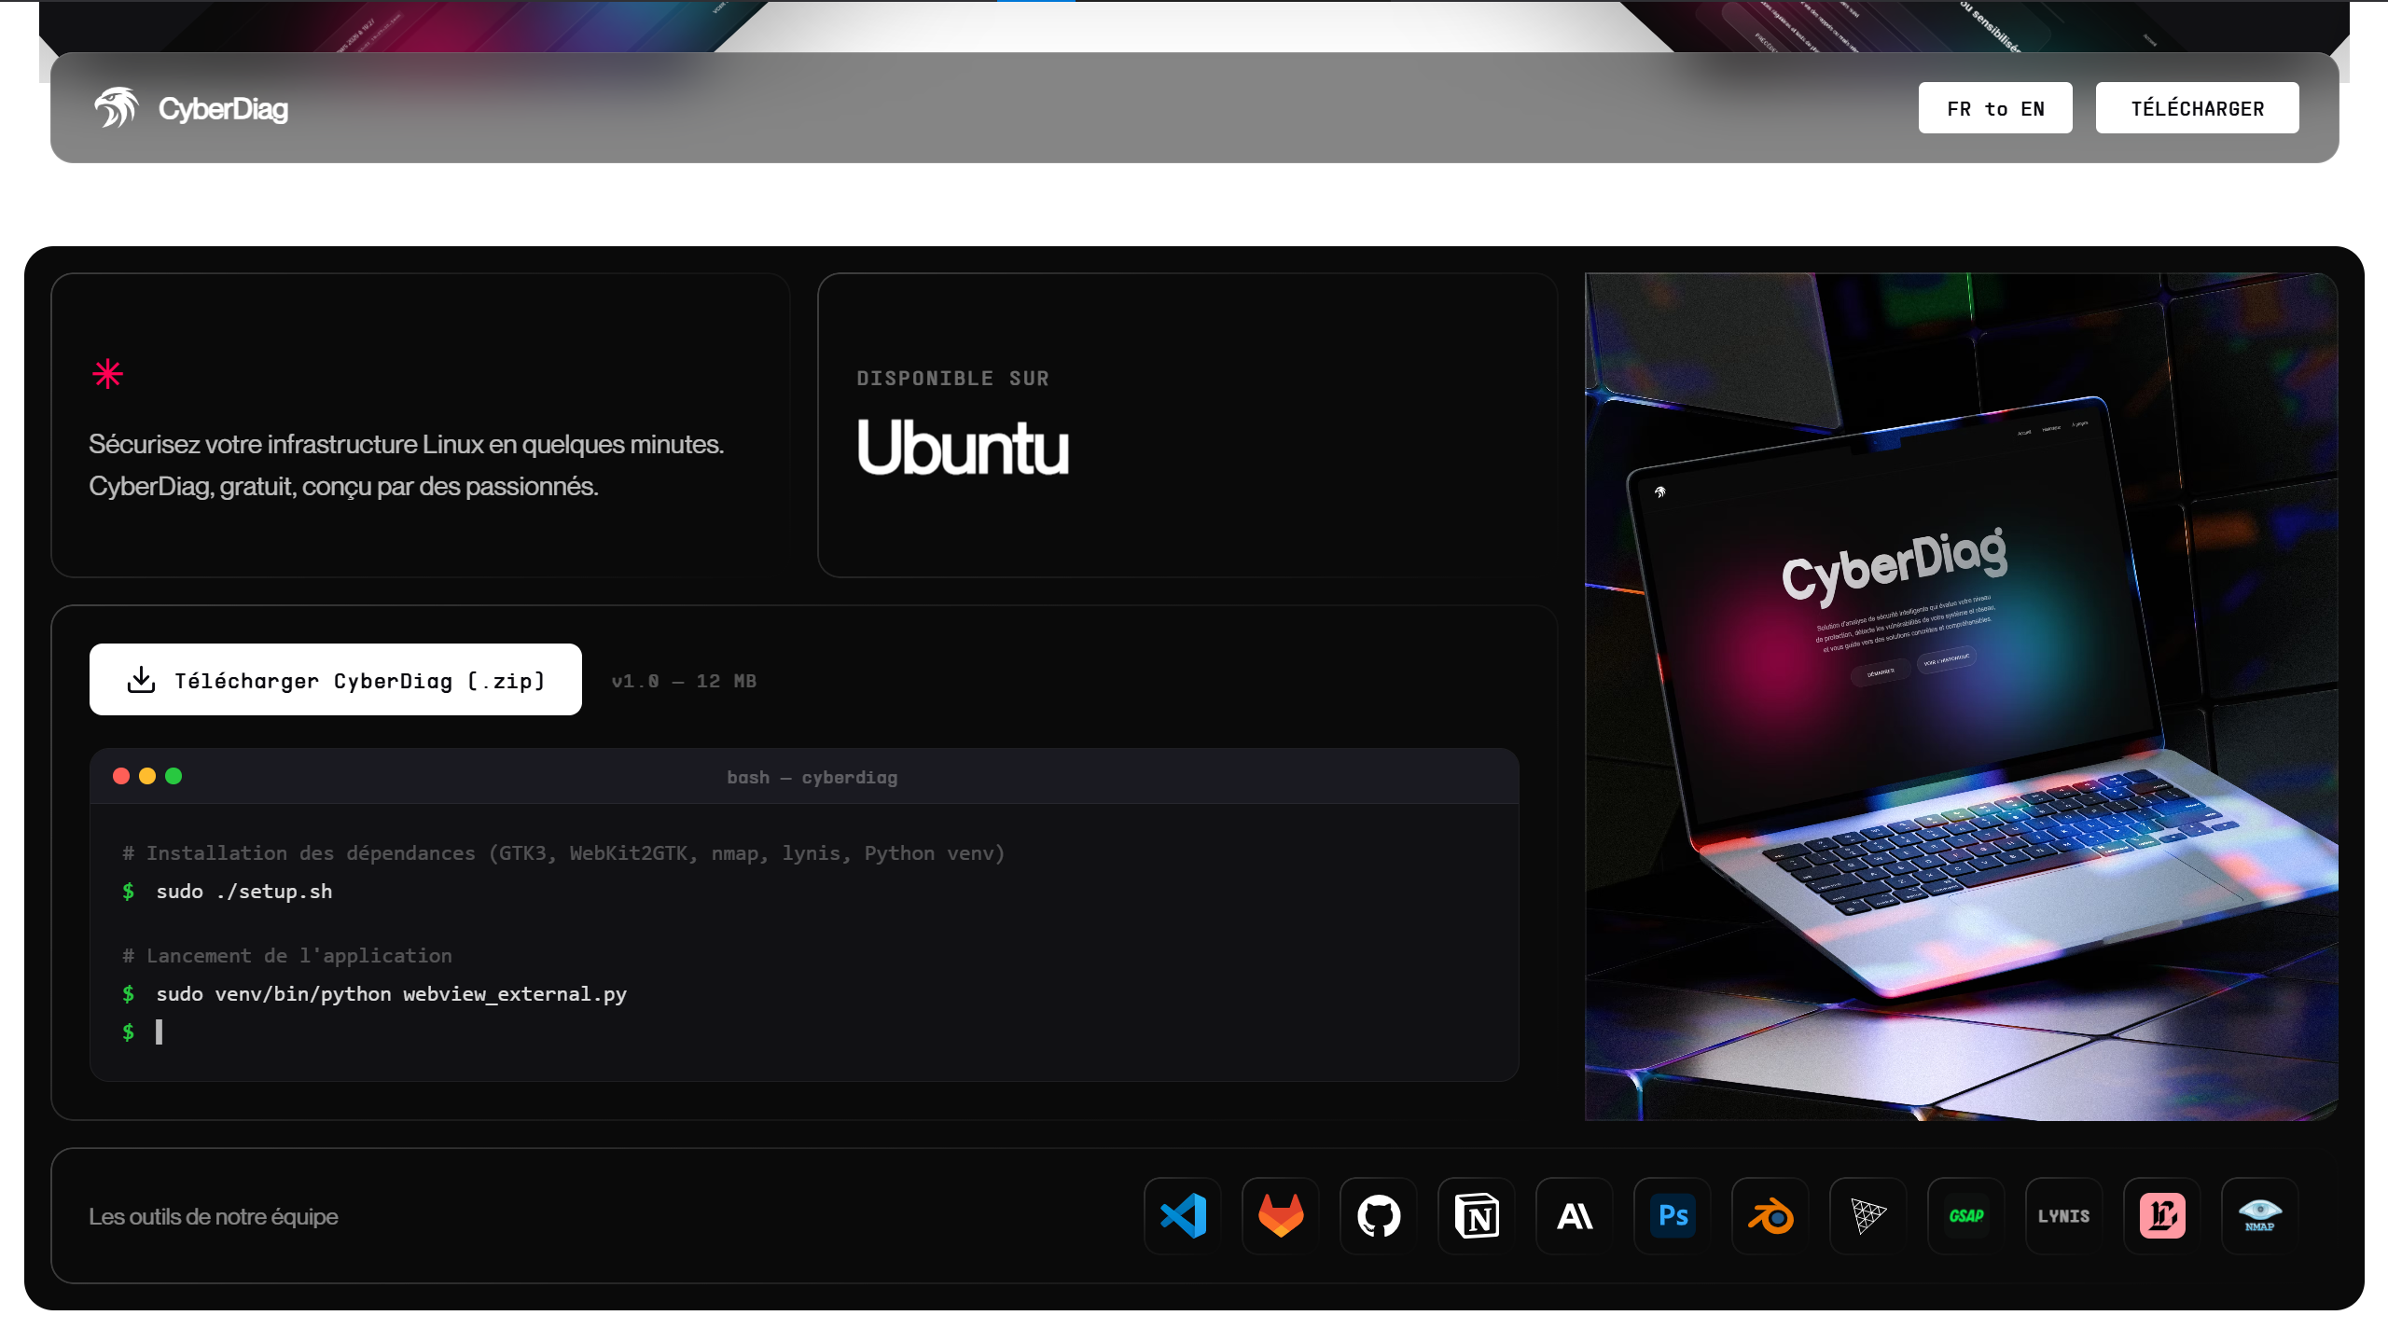Click the GitLab fox icon
The width and height of the screenshot is (2388, 1343).
pos(1280,1215)
